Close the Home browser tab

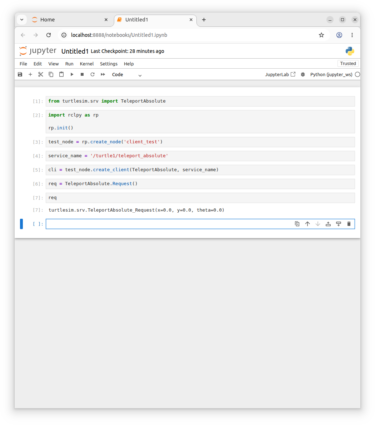click(106, 20)
